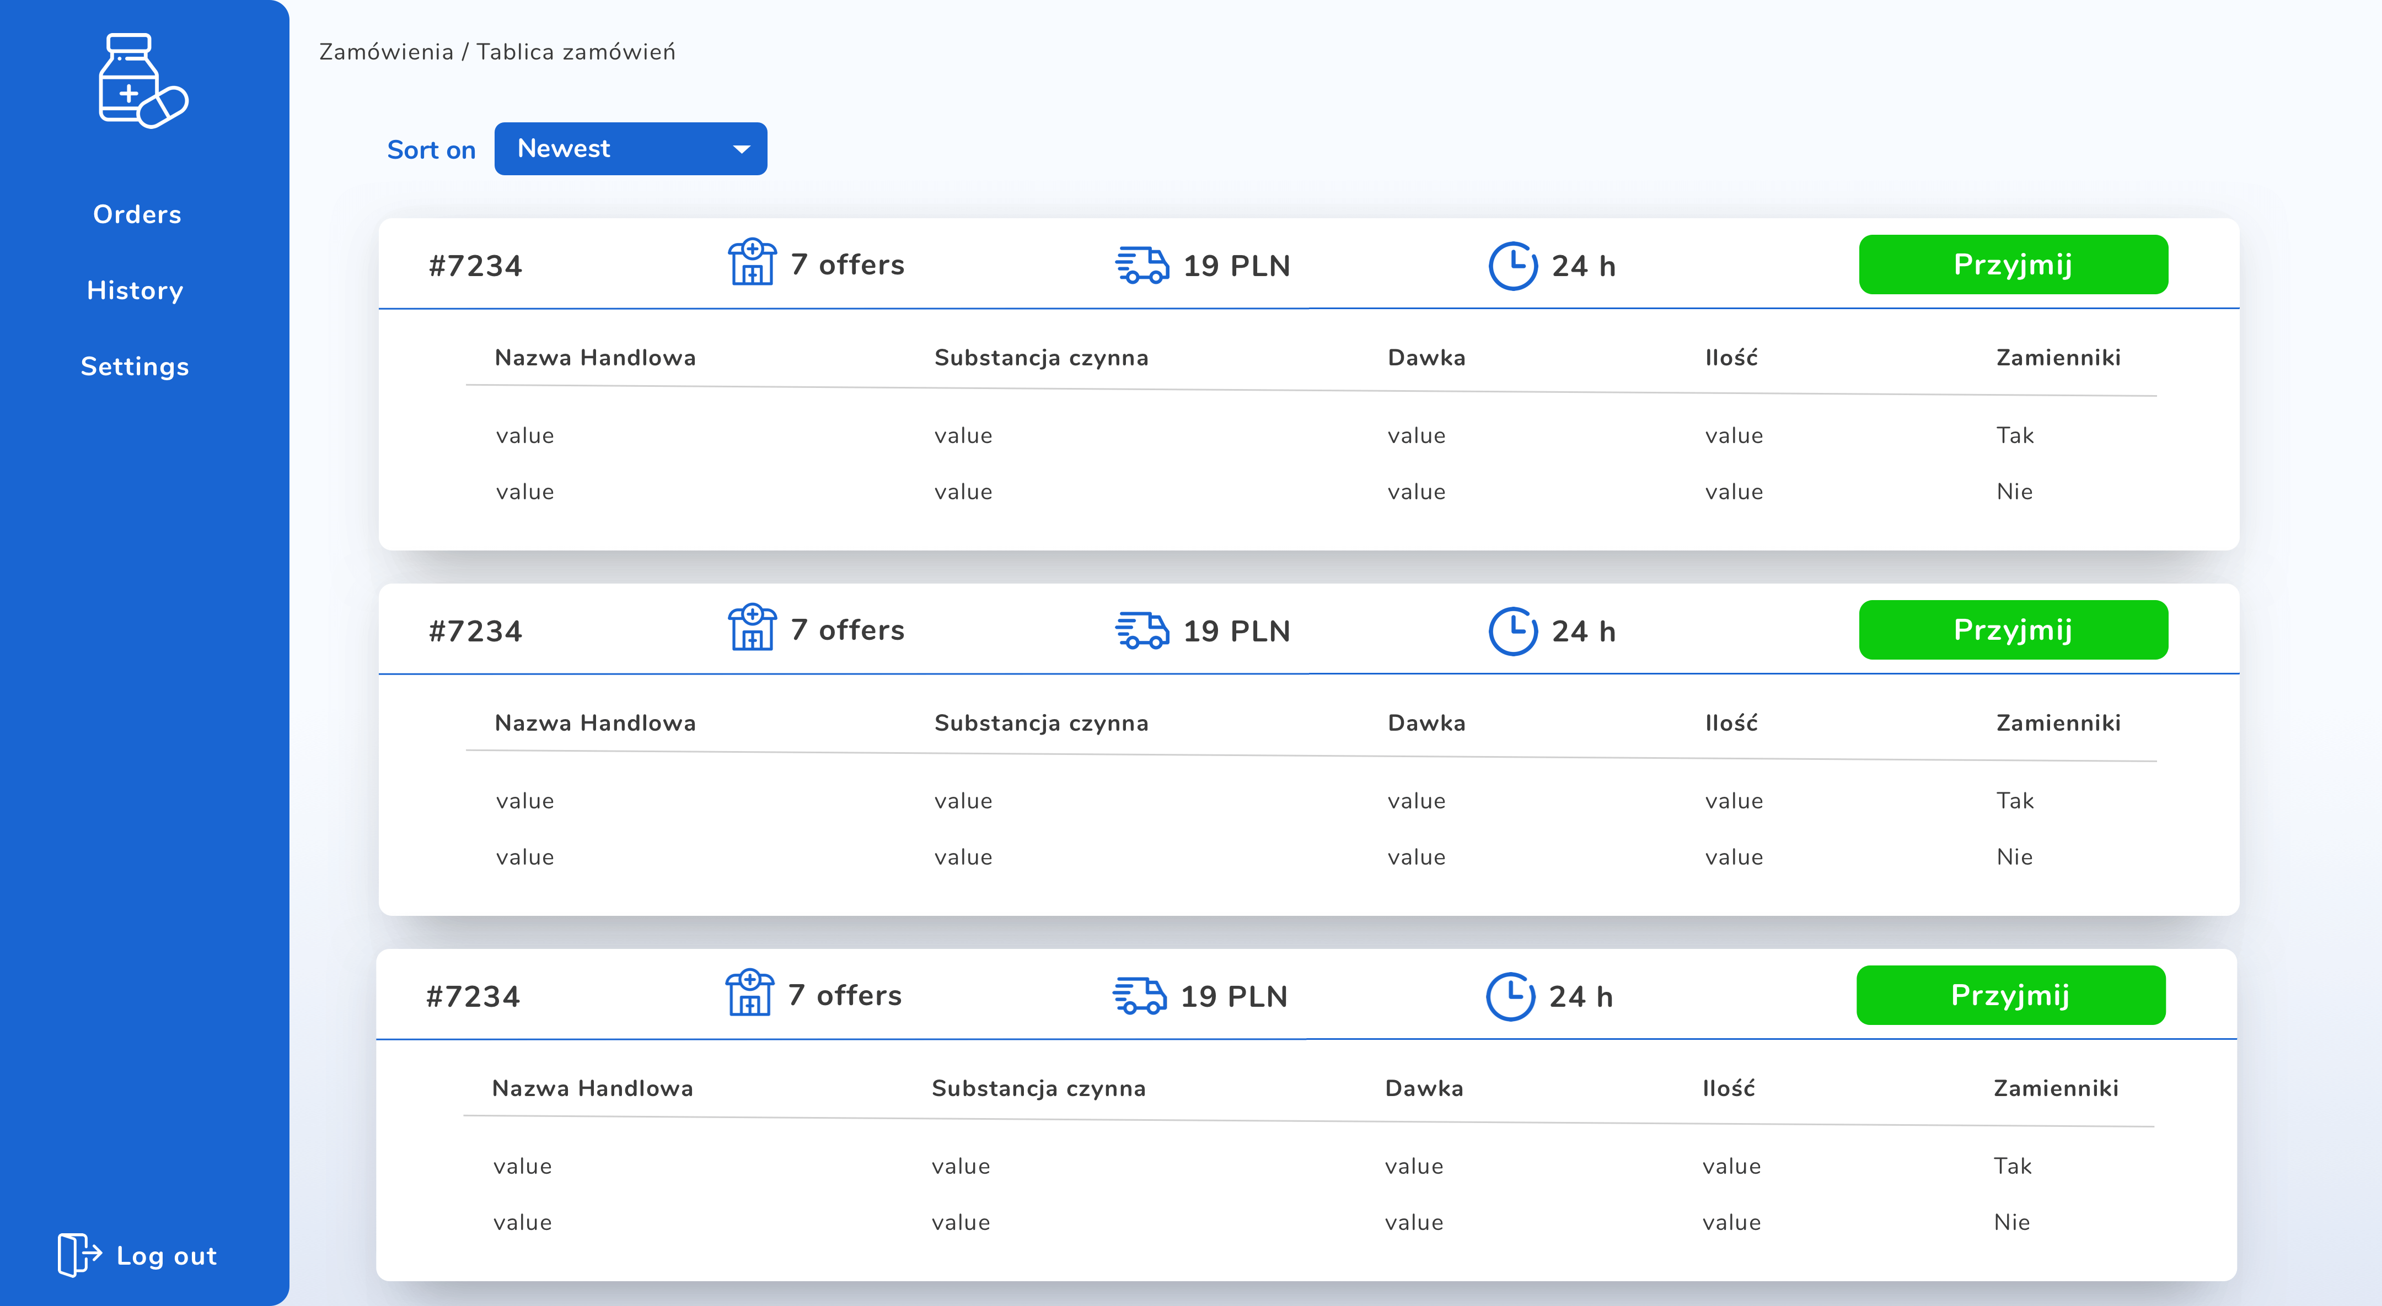Click '19 PLN' in the second card
The height and width of the screenshot is (1306, 2382).
point(1236,630)
